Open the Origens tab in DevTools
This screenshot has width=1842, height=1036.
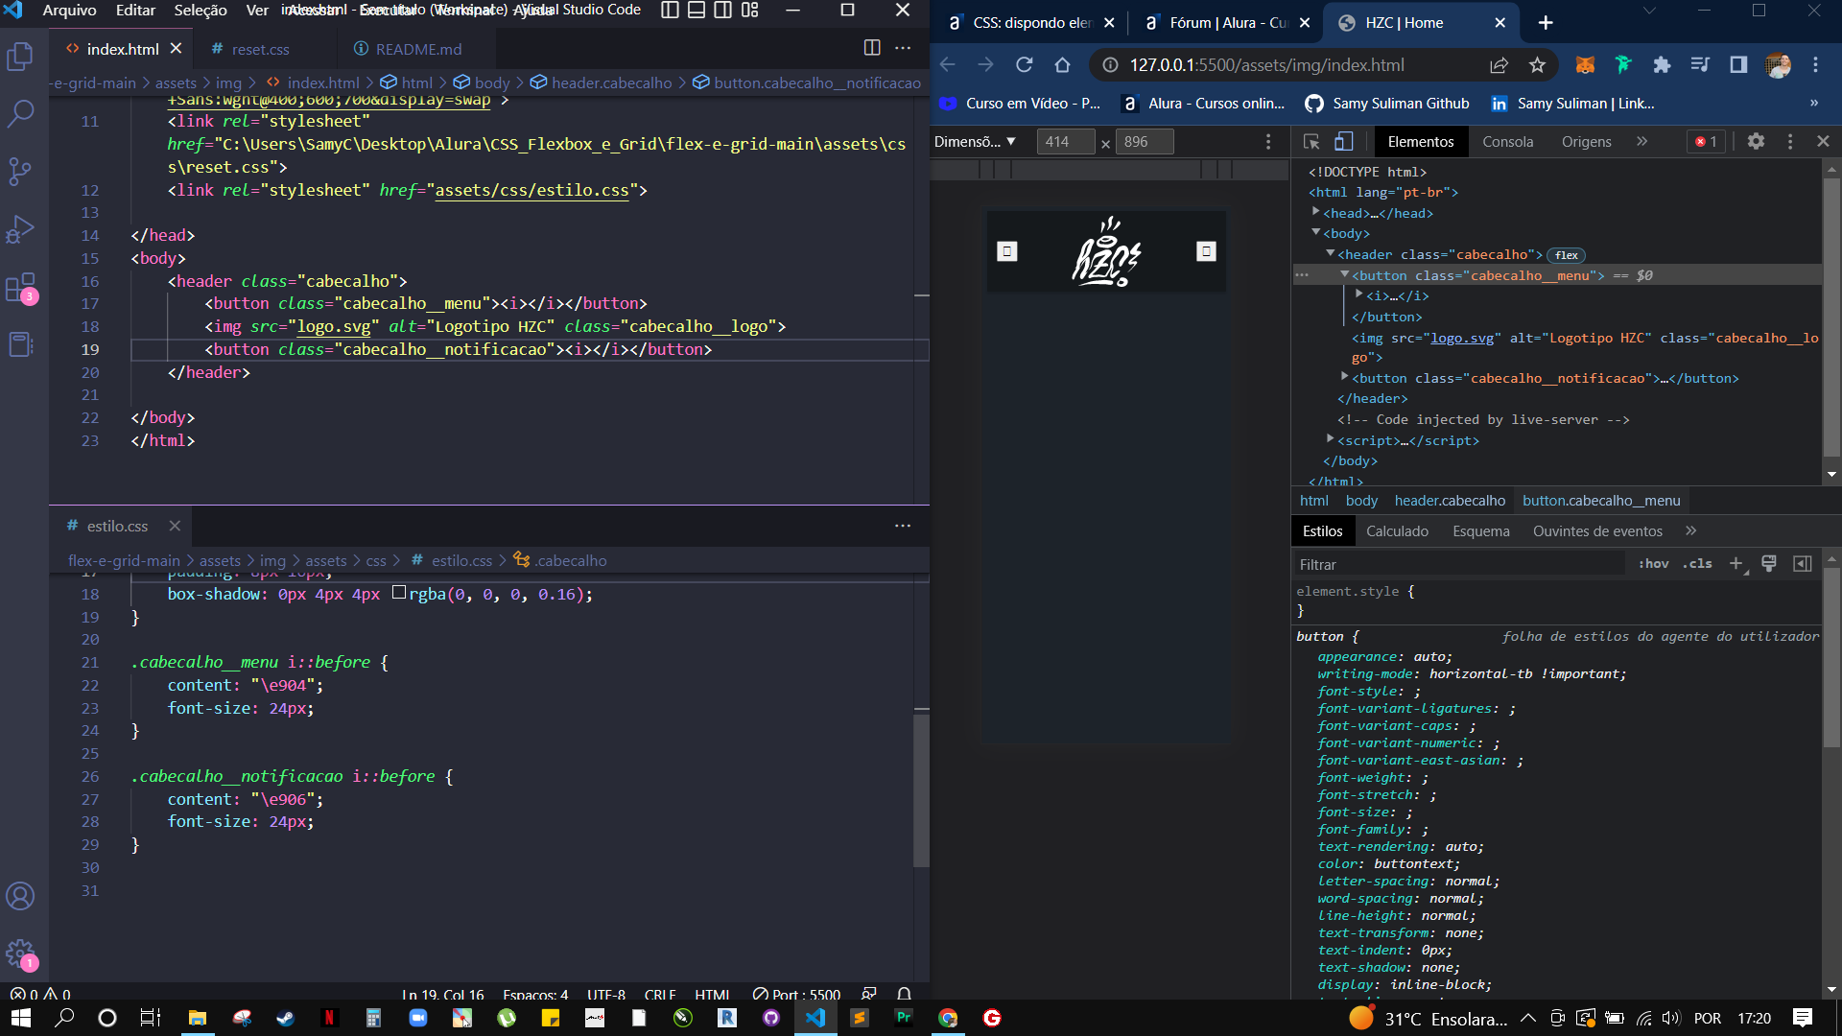1586,142
